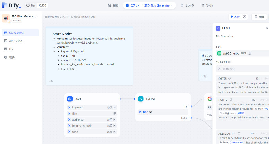Select the Start node home icon

tap(69, 99)
